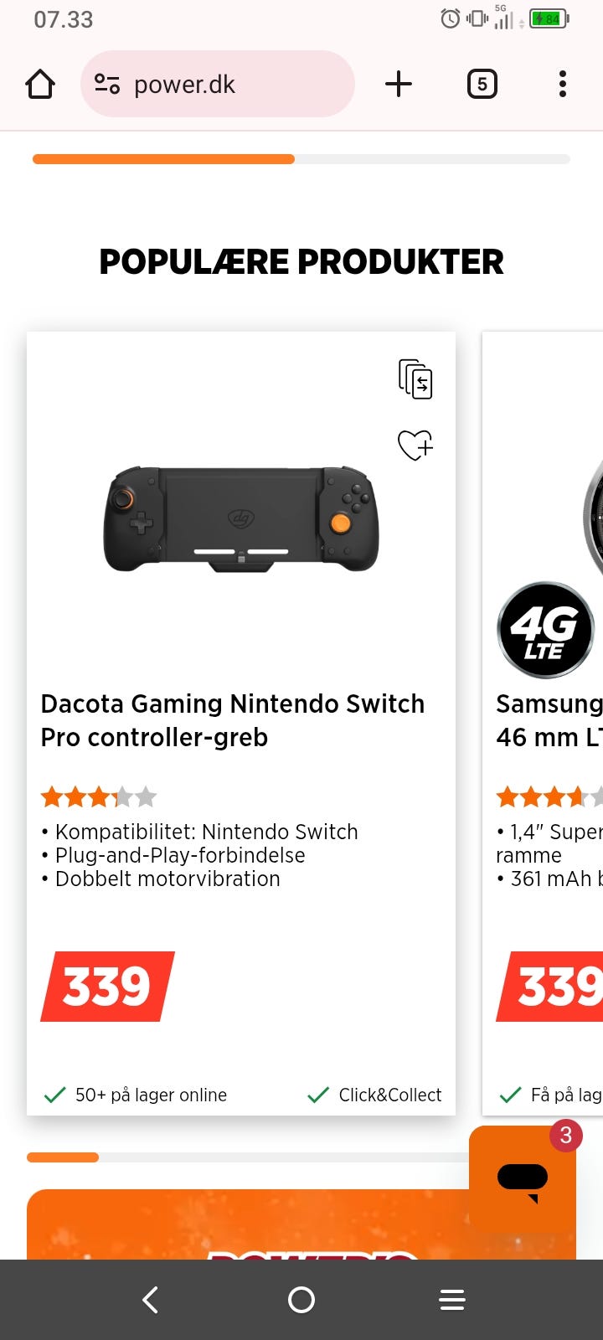Open the browser three-dot menu
Screen dimensions: 603x1340
pyautogui.click(x=562, y=85)
